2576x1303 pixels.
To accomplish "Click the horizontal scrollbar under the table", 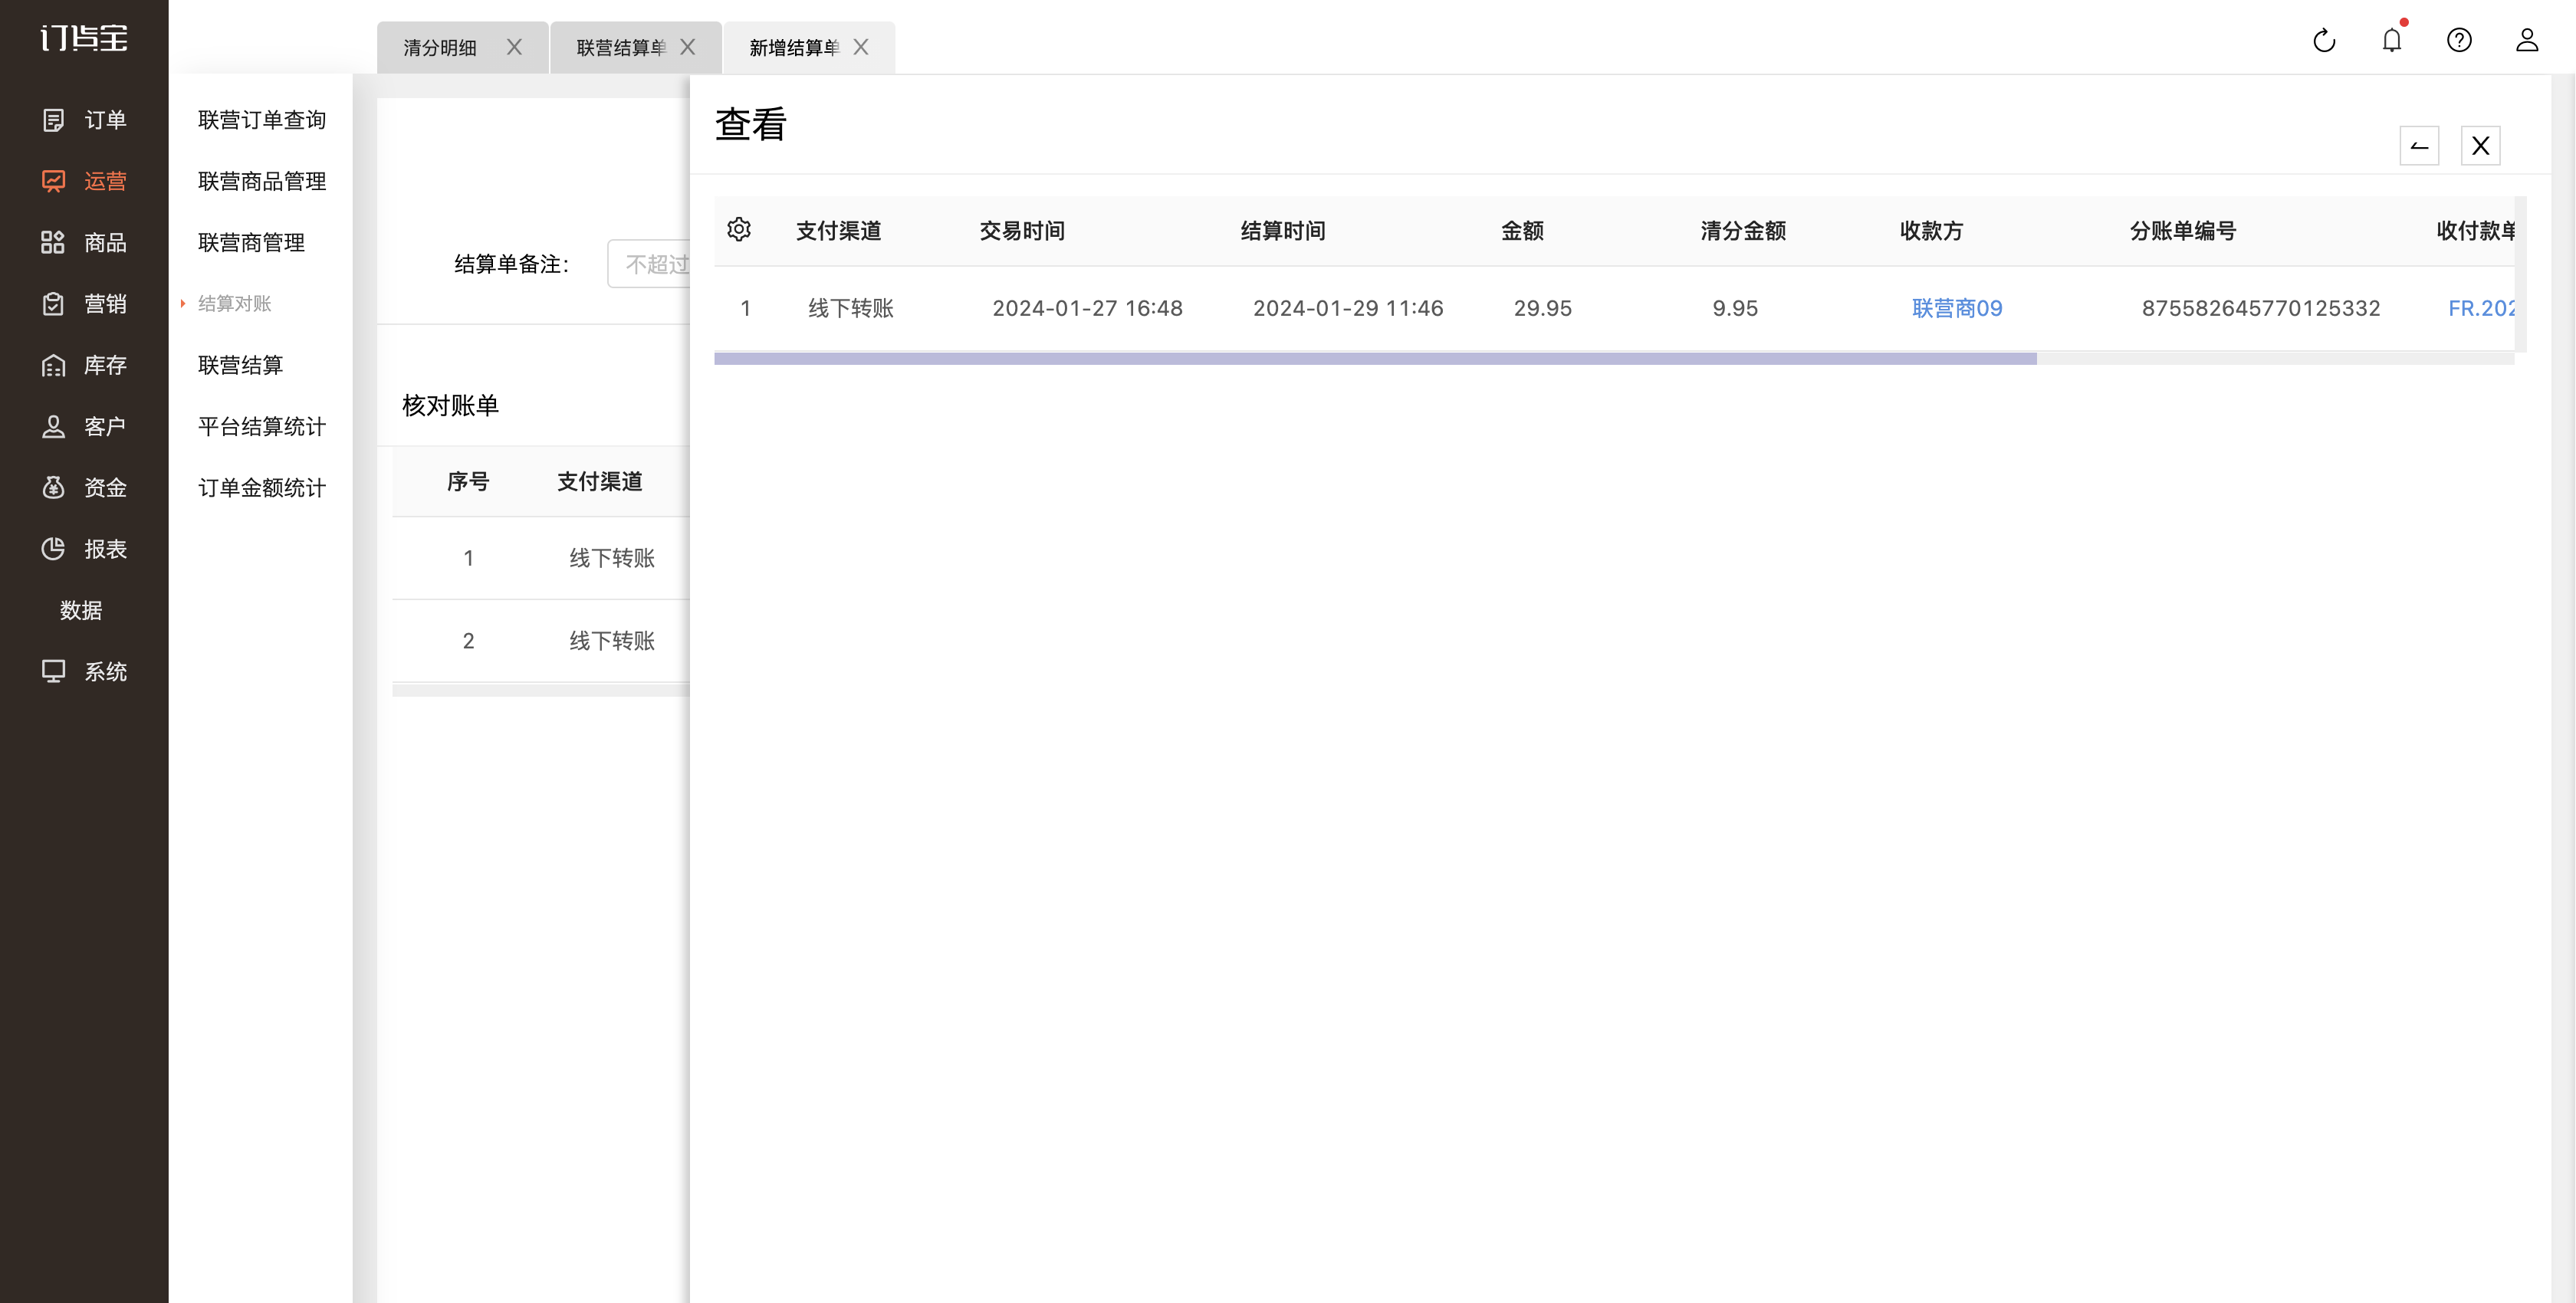I will point(1375,358).
